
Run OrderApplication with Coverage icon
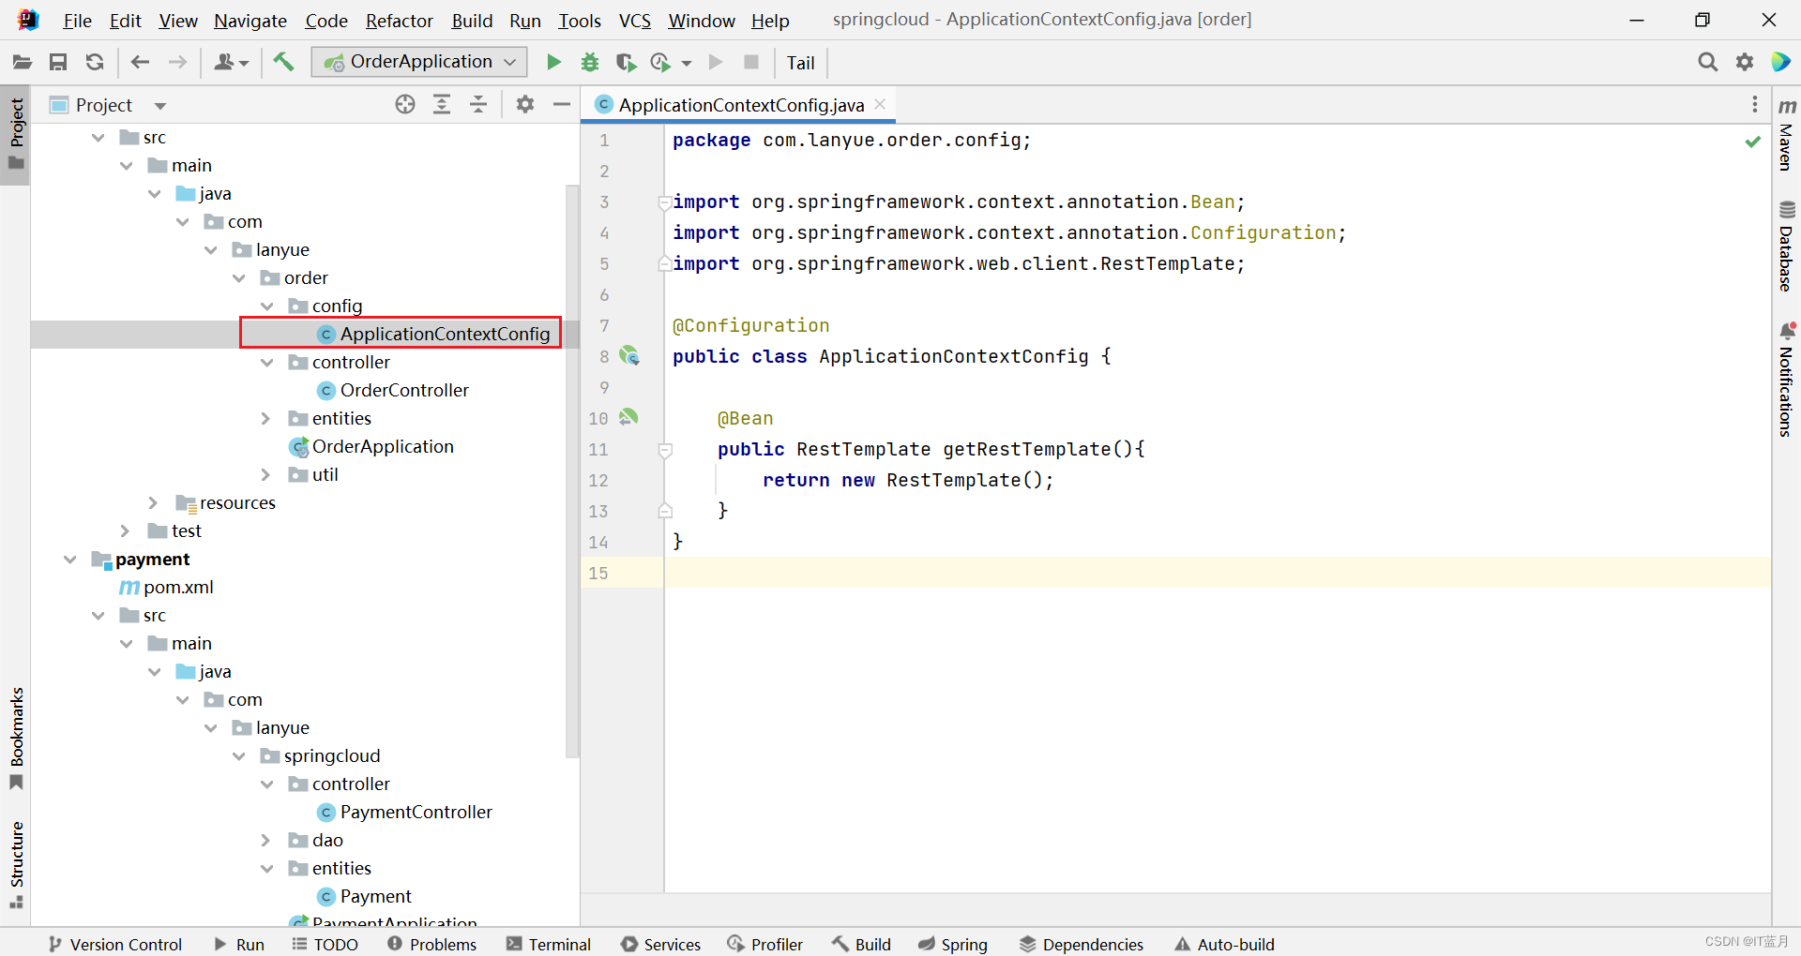tap(626, 62)
